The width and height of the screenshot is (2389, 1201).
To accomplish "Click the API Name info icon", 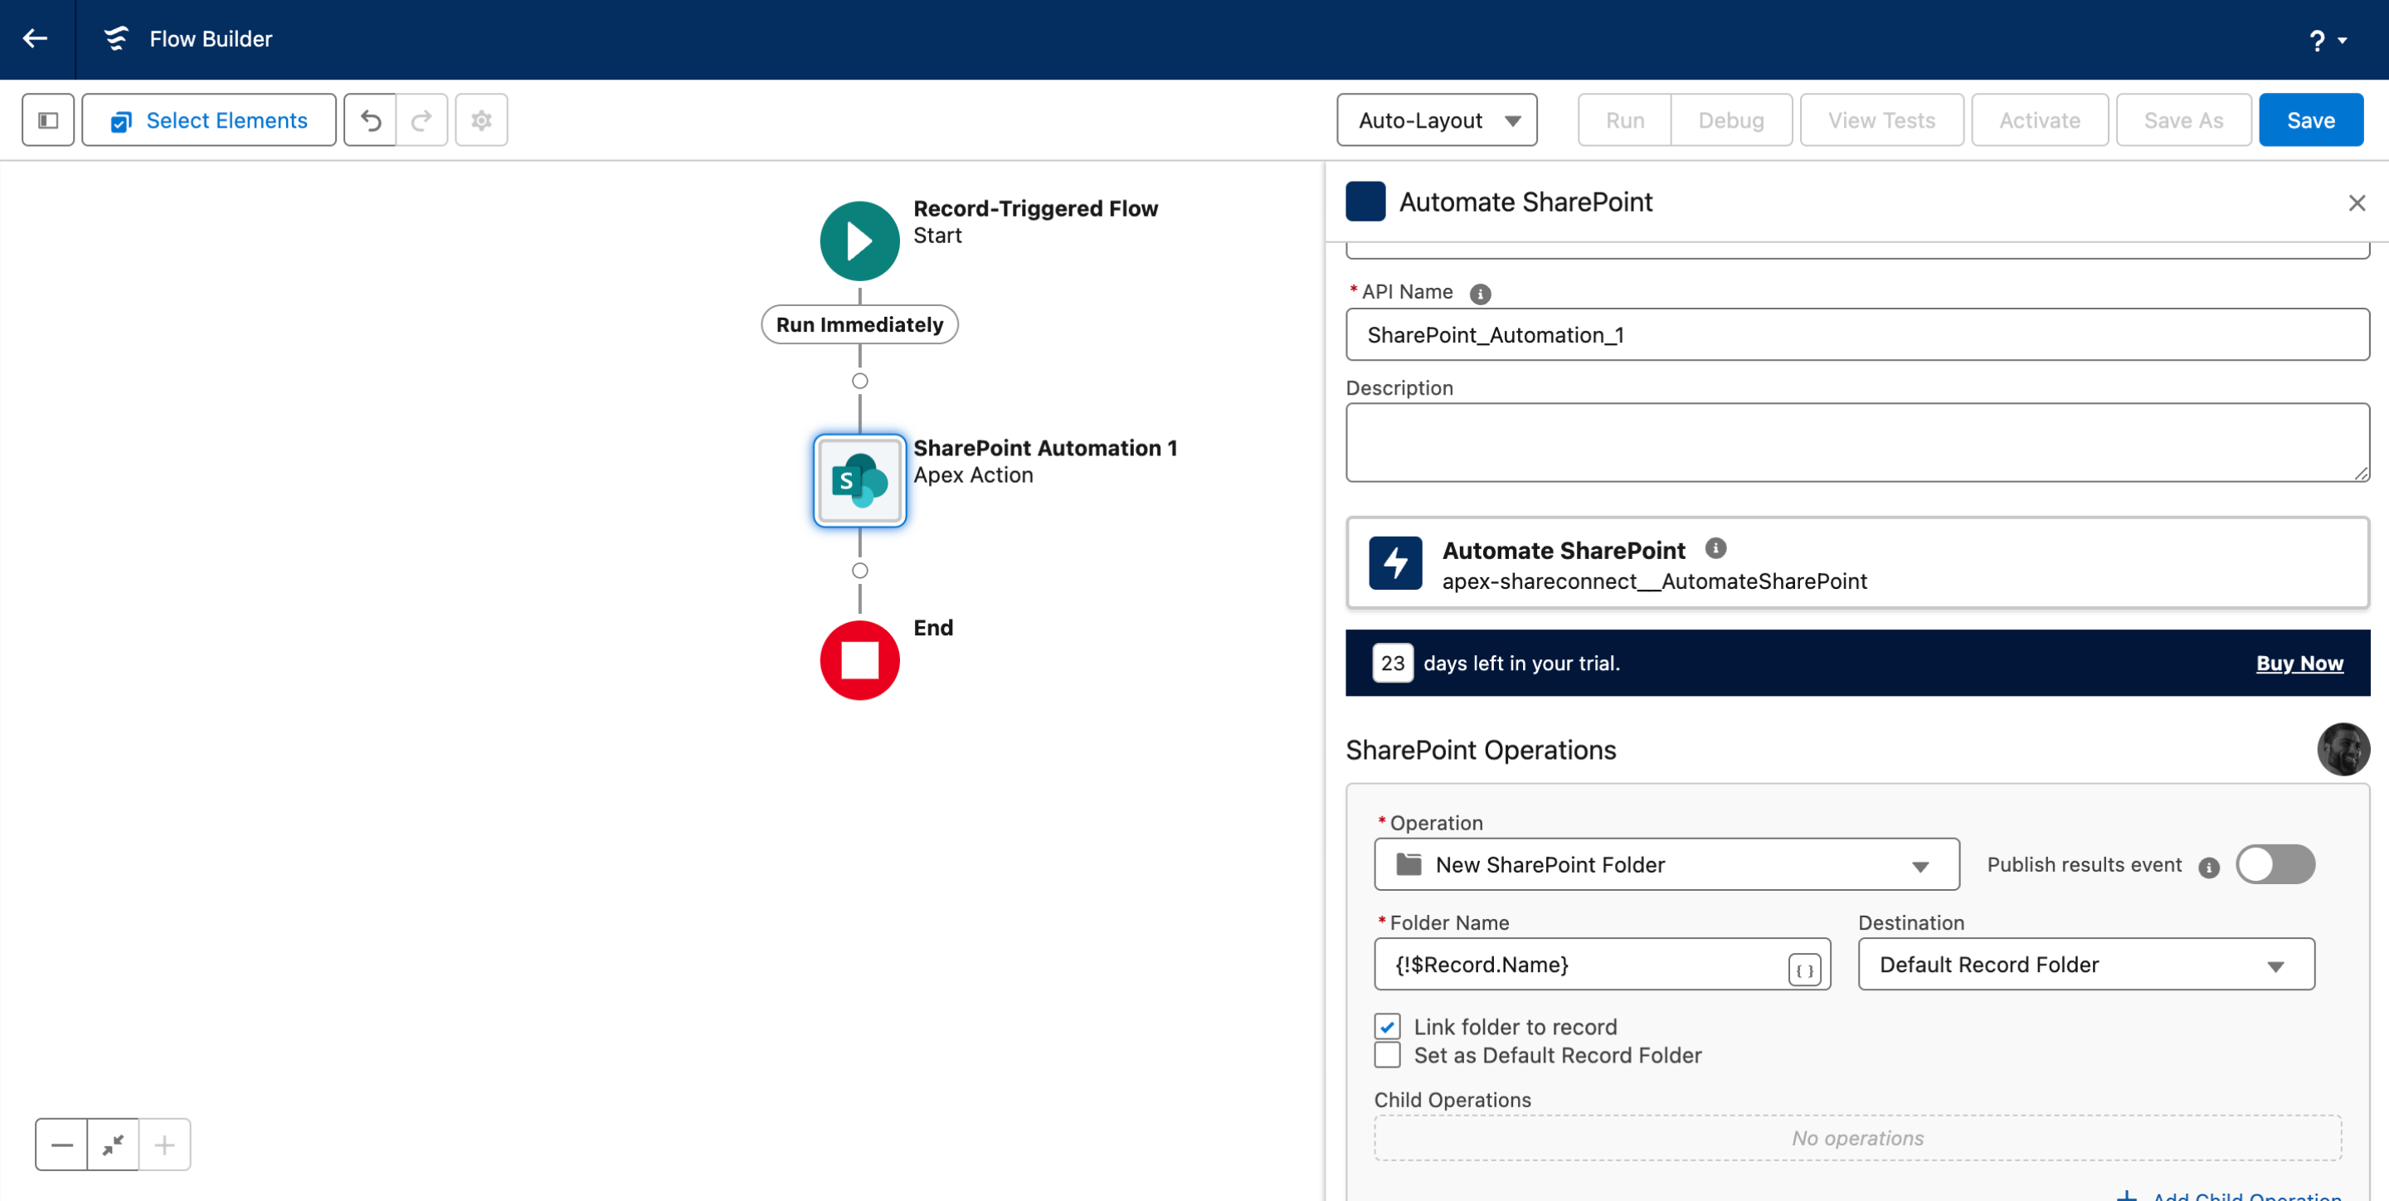I will coord(1480,294).
